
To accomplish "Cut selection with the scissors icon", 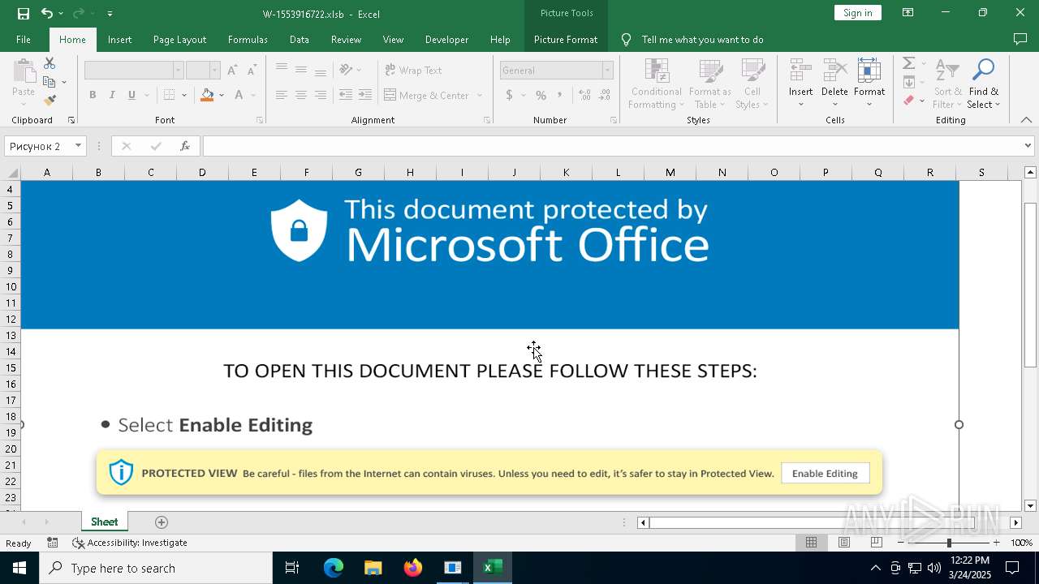I will 50,63.
